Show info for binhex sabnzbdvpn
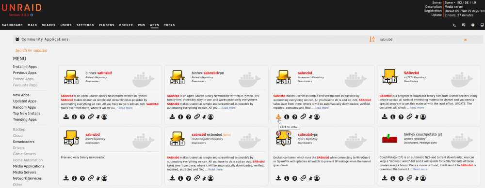The height and width of the screenshot is (188, 485). point(180,117)
